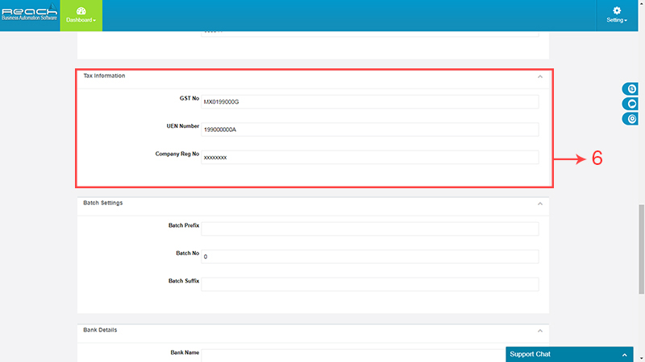Click the Setting gear icon
Screen dimensions: 645x362
tap(617, 10)
